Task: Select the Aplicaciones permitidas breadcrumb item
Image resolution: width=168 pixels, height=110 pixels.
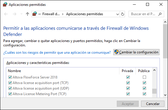Action: click(85, 14)
